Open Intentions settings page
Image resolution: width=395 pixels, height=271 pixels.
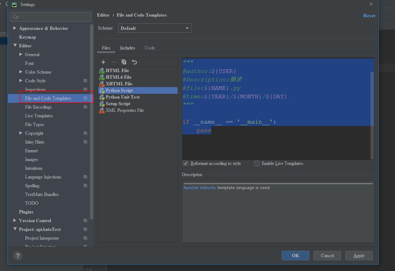(34, 168)
